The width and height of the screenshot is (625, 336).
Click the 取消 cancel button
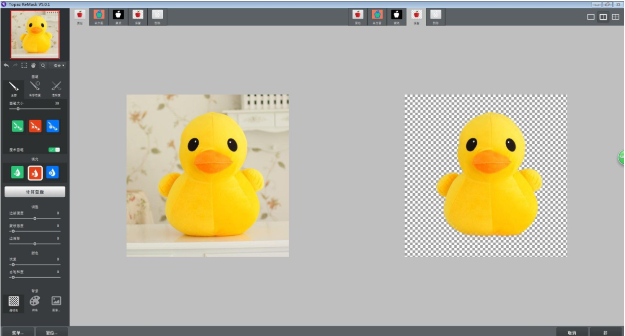pos(572,332)
